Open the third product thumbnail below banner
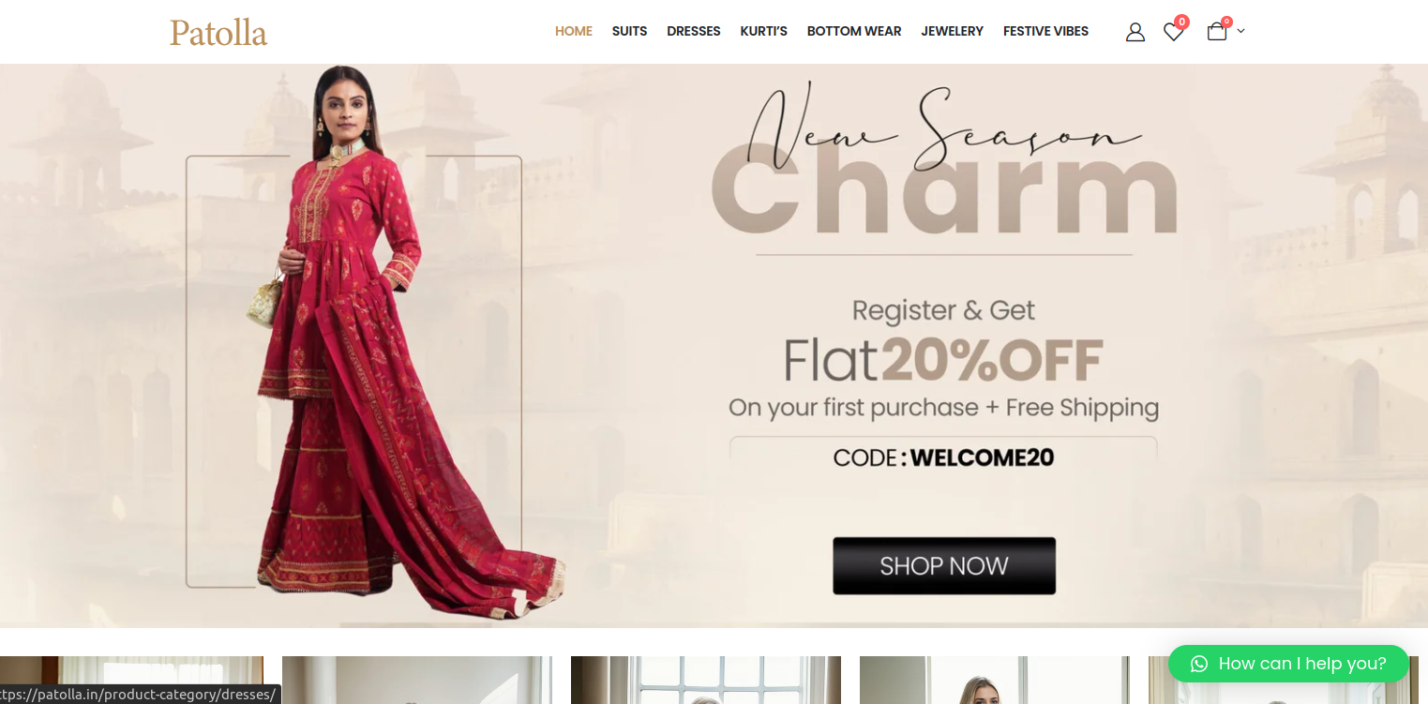Viewport: 1428px width, 704px height. [706, 681]
